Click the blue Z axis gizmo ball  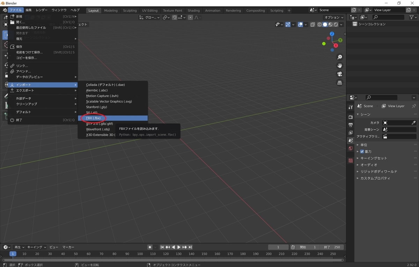pos(332,34)
